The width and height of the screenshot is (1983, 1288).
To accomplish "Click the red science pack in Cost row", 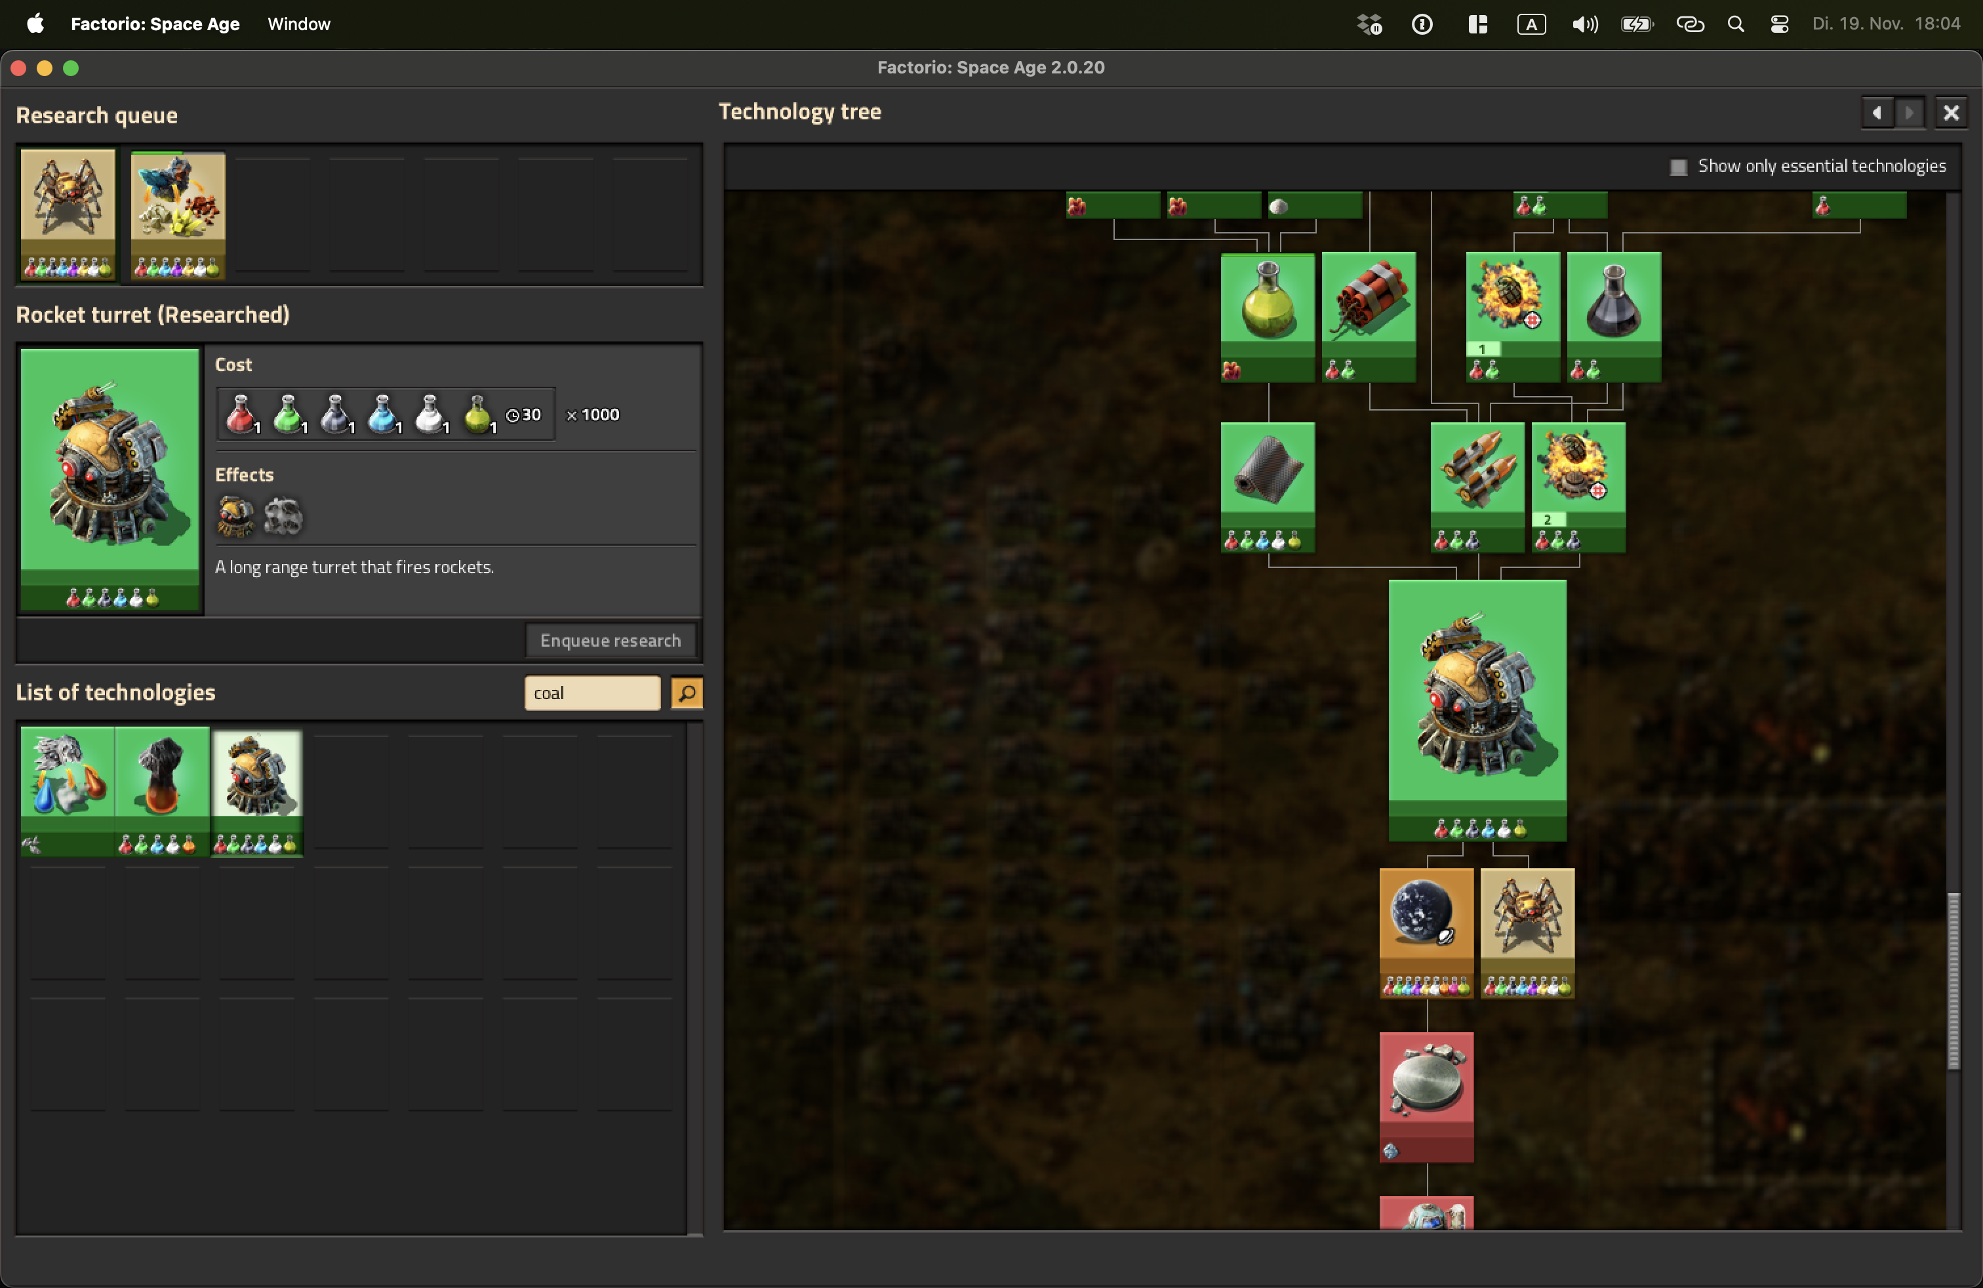I will (241, 414).
